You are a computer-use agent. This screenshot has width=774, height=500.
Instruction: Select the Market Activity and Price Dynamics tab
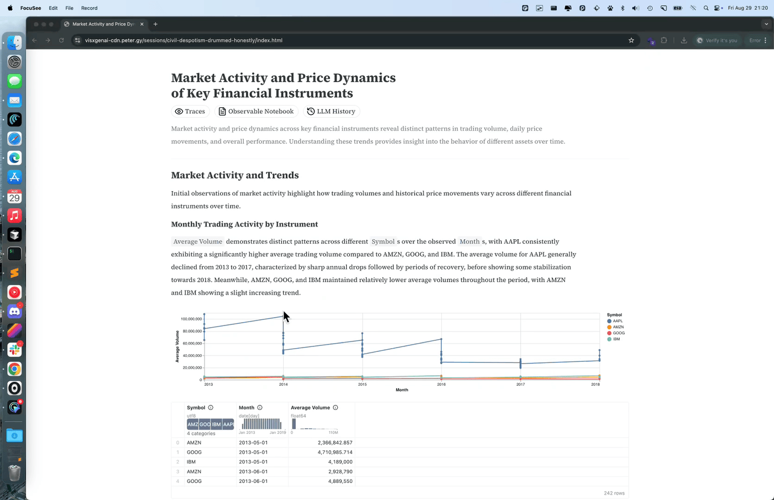pos(103,24)
